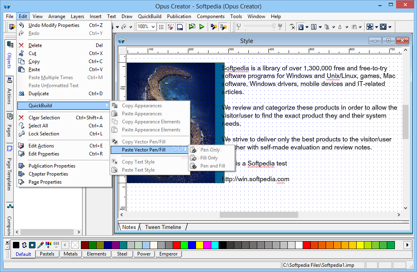Image resolution: width=417 pixels, height=272 pixels.
Task: Click the highlighted blue portrait toolbar icon
Action: pos(301,27)
